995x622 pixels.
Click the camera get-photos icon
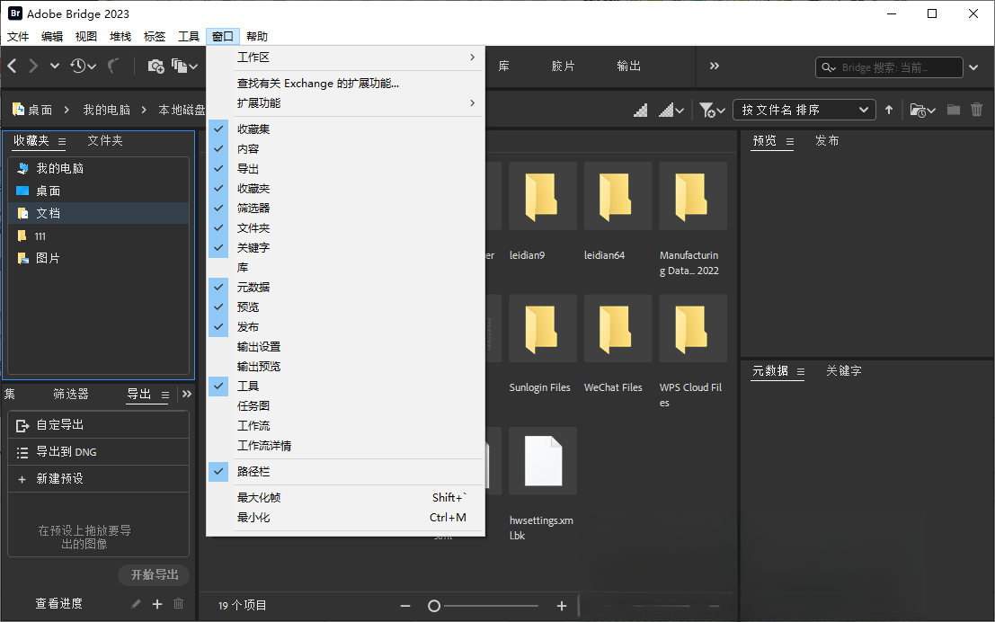coord(156,66)
